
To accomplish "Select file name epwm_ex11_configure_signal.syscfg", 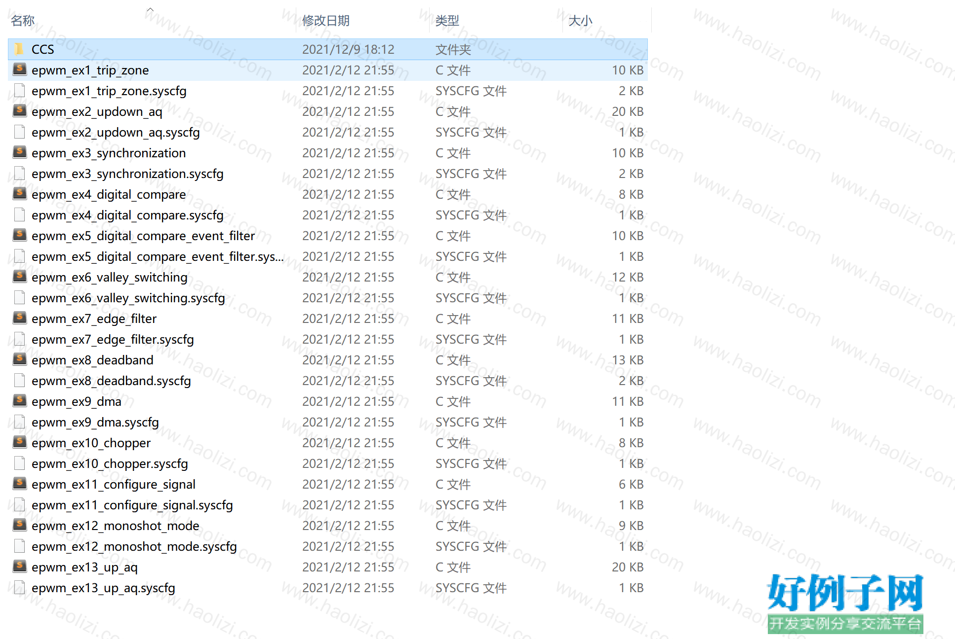I will tap(132, 505).
